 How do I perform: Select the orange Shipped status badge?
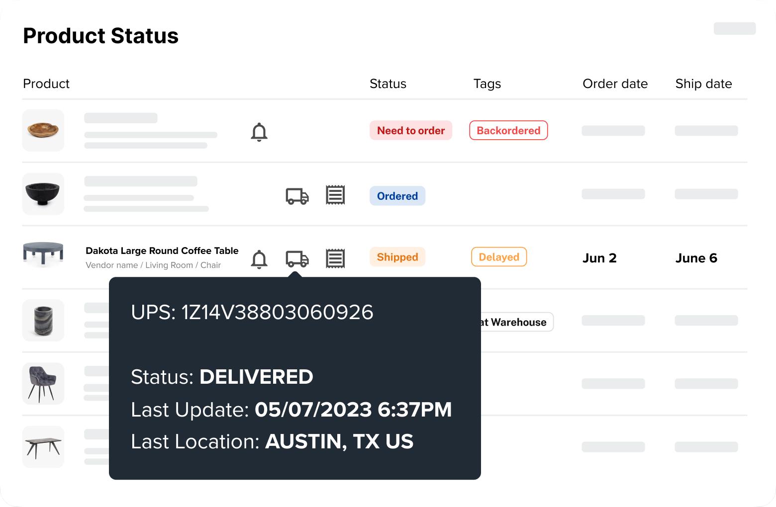pos(397,257)
